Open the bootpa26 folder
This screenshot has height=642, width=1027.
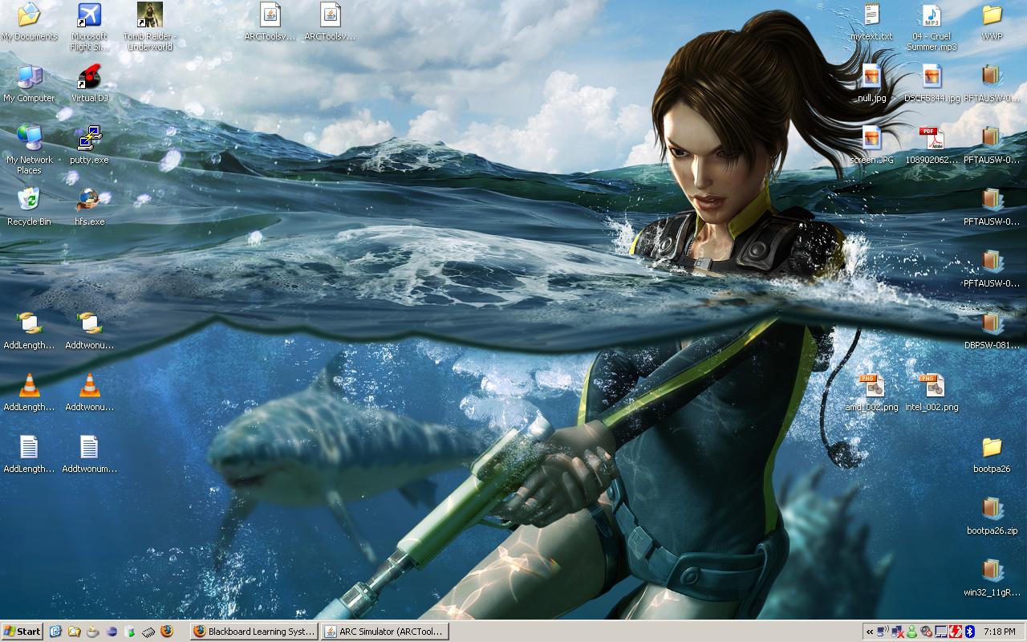pyautogui.click(x=992, y=454)
